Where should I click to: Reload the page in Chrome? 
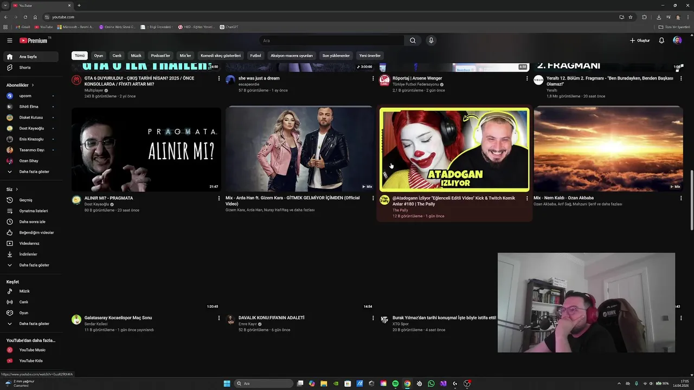tap(25, 17)
